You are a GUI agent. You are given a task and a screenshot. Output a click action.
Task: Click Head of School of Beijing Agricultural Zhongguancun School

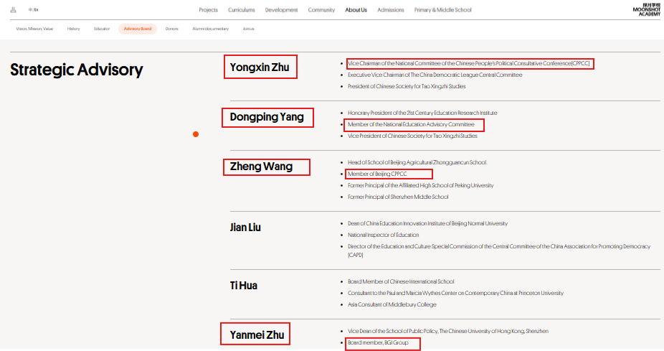point(417,163)
